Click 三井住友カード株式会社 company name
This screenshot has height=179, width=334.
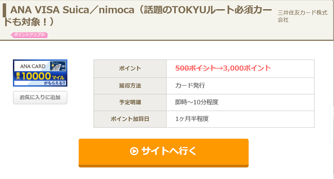302,16
